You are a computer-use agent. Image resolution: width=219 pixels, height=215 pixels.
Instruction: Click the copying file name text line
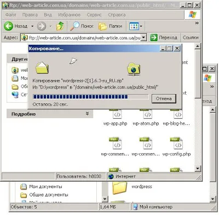[78, 80]
